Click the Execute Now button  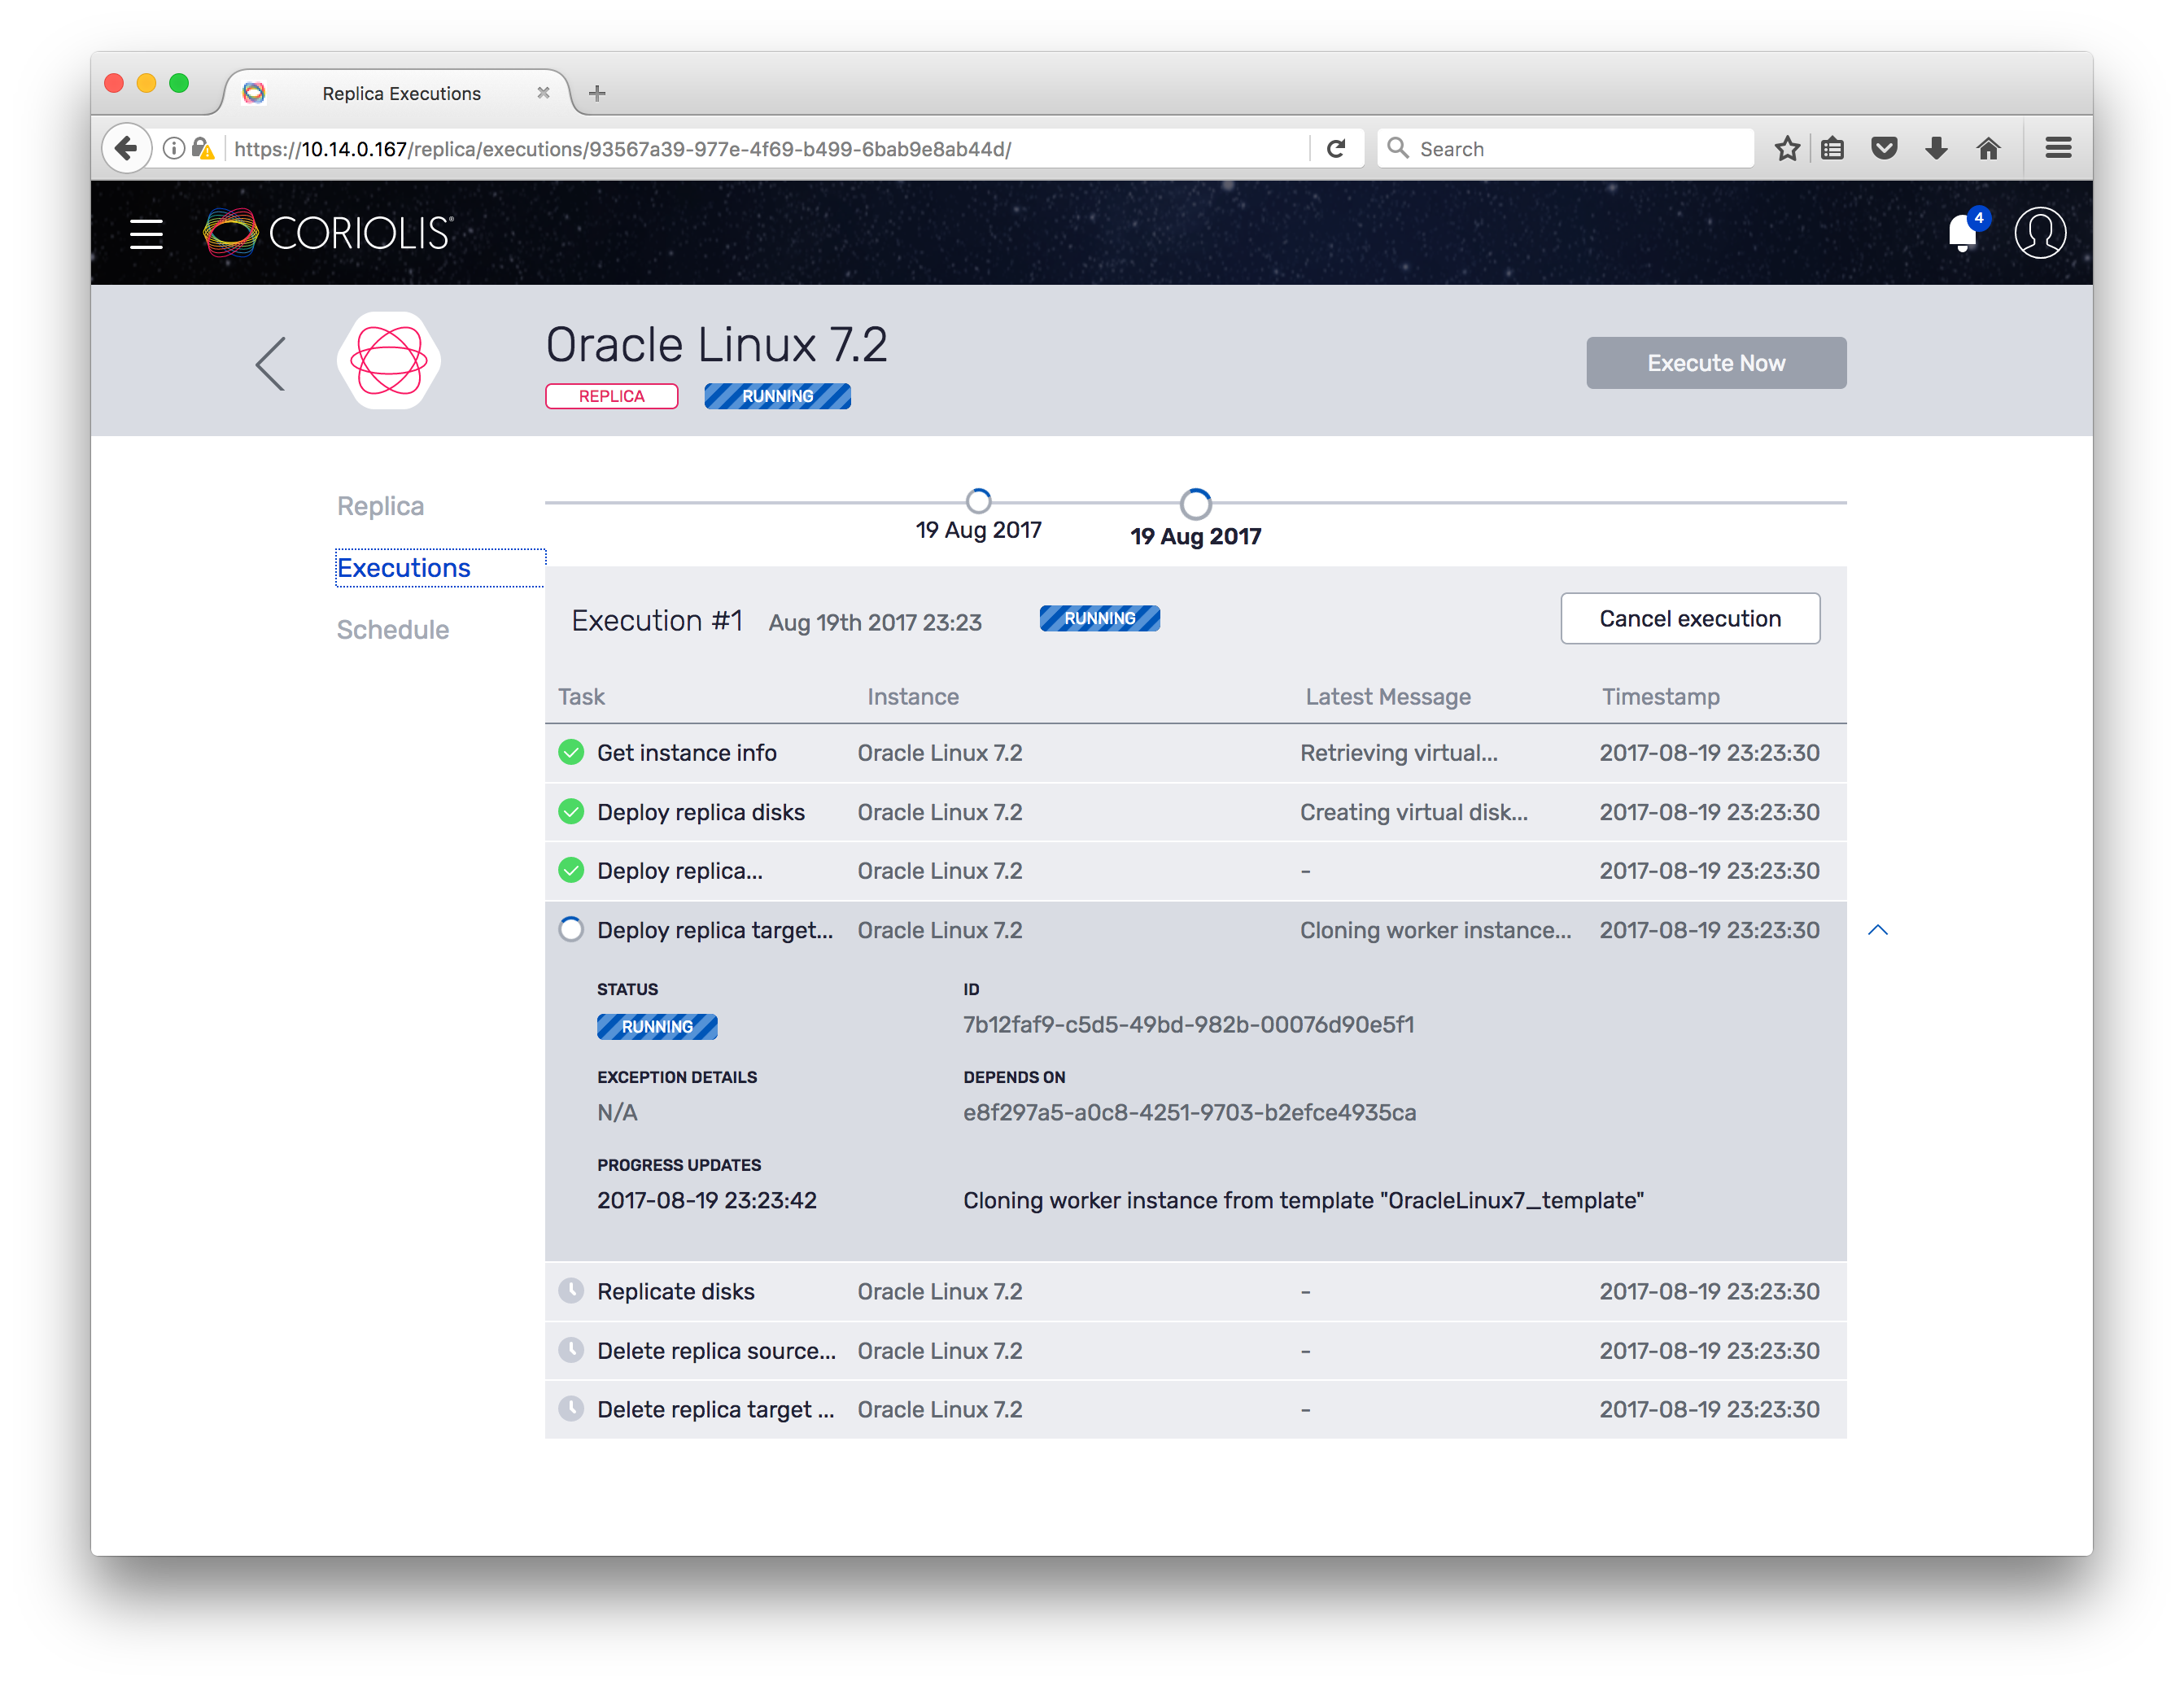coord(1715,363)
